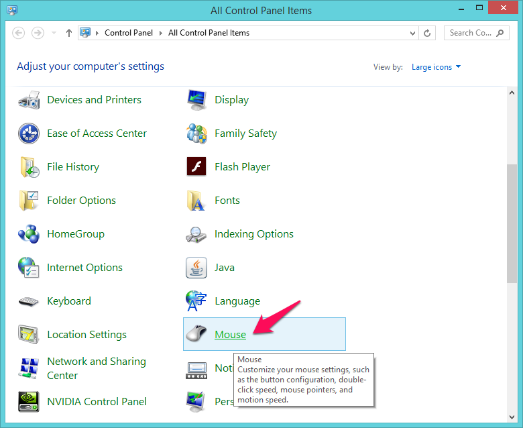Click the Location Settings icon
Image resolution: width=523 pixels, height=428 pixels.
(x=29, y=335)
